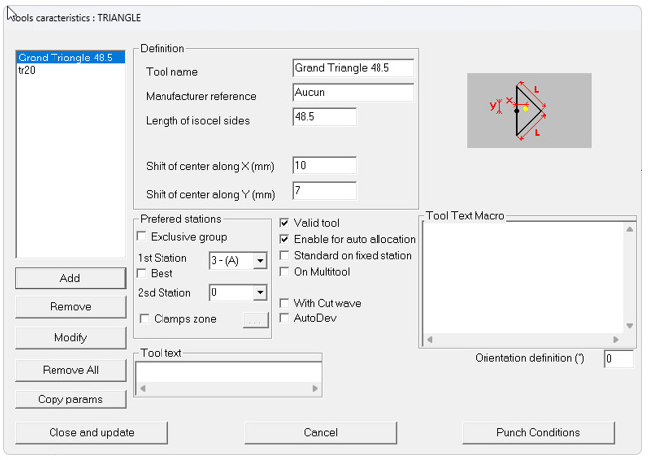The width and height of the screenshot is (648, 460).
Task: Focus the Orientation definition field
Action: [618, 359]
